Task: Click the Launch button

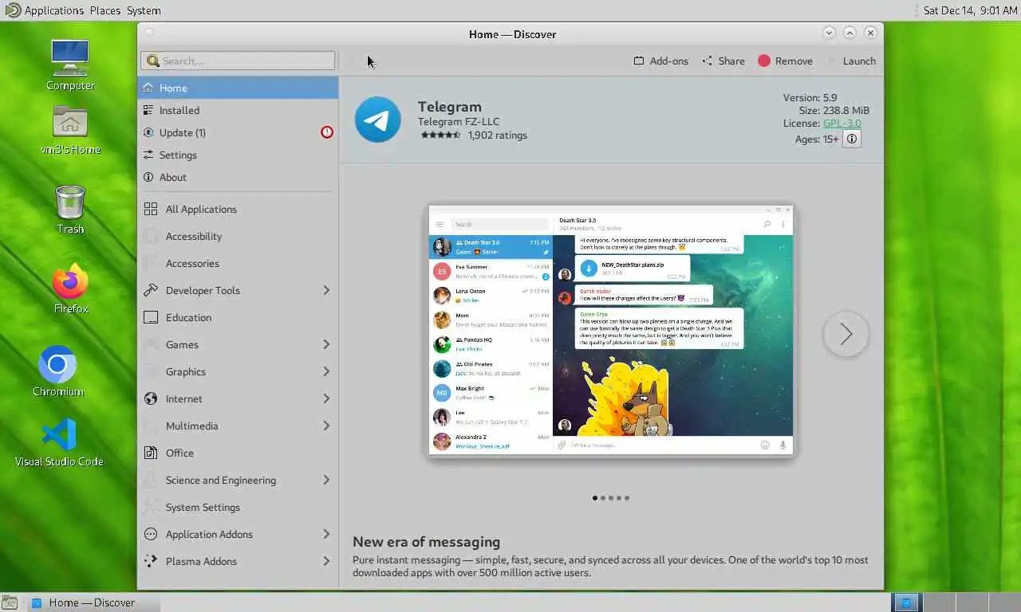Action: pos(851,61)
